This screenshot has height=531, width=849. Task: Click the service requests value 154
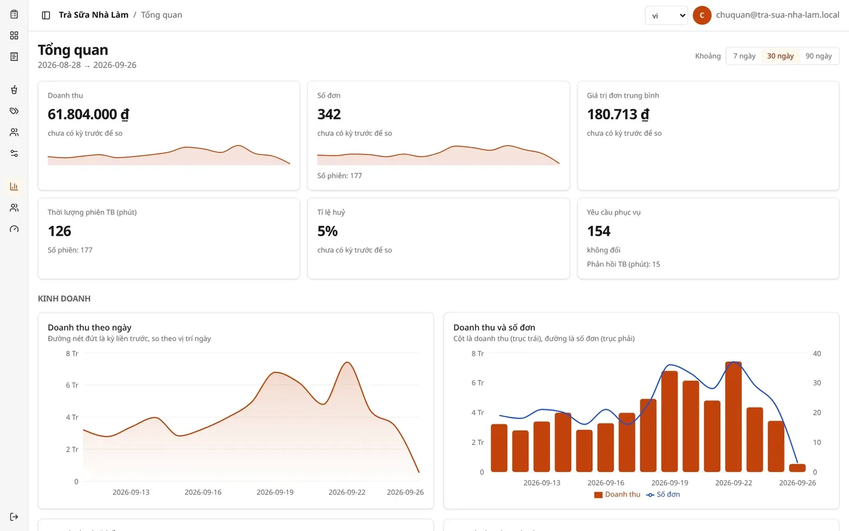pos(599,231)
